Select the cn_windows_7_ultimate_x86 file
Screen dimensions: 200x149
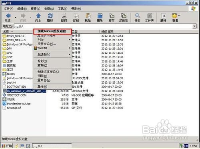click(x=24, y=91)
